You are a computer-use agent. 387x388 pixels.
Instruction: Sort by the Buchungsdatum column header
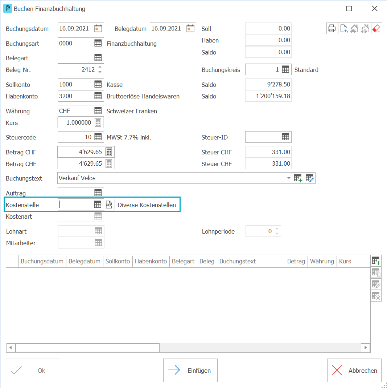pos(42,261)
